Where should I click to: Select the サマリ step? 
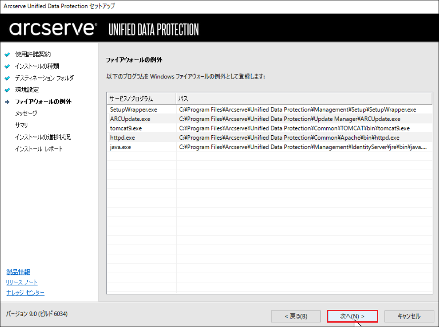click(x=21, y=125)
